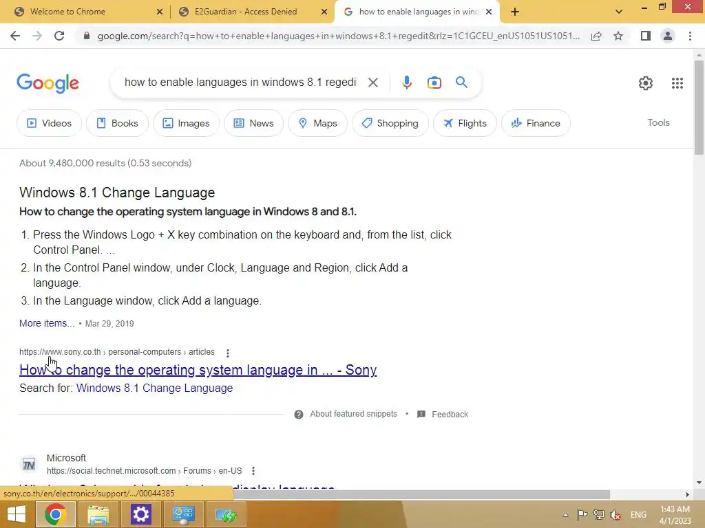Open the Chrome side panel icon
The image size is (705, 528).
click(646, 36)
